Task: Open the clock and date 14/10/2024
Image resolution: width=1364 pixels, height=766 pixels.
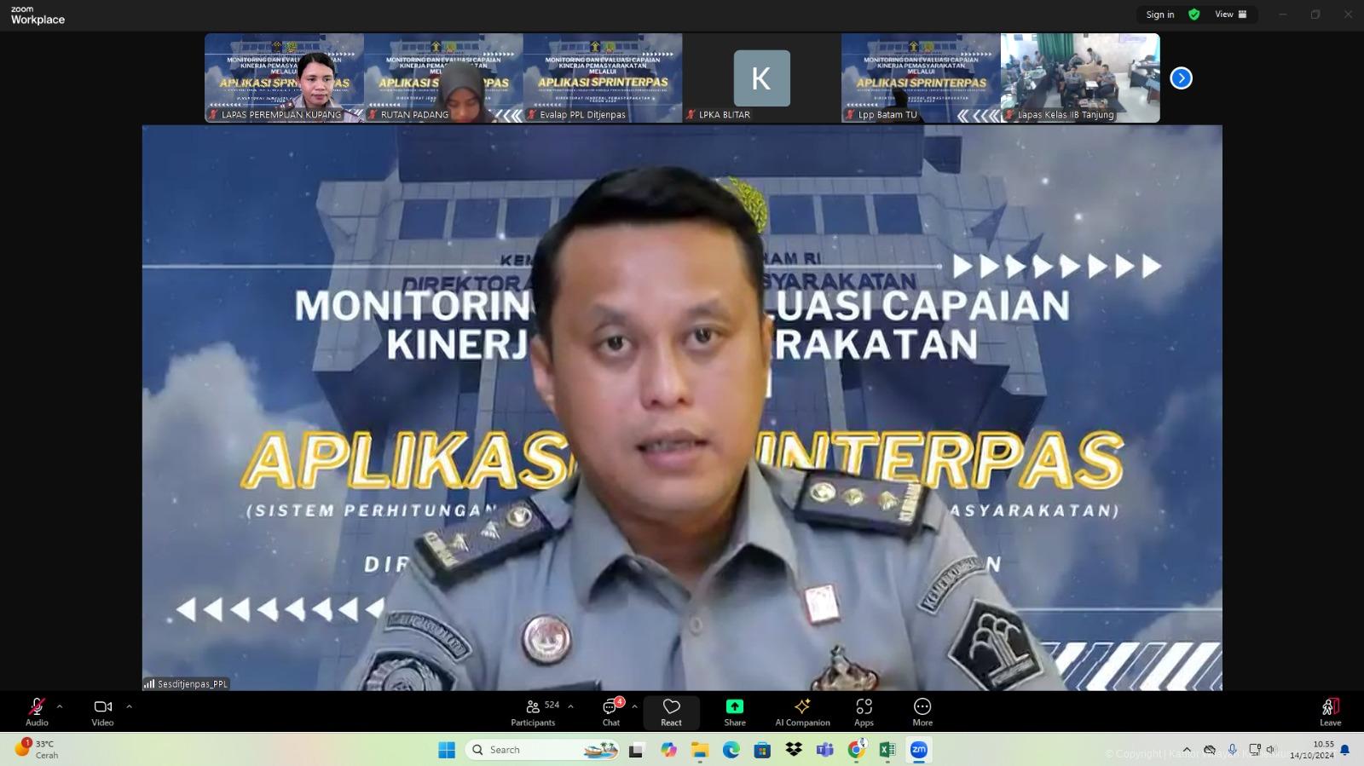Action: (x=1312, y=750)
